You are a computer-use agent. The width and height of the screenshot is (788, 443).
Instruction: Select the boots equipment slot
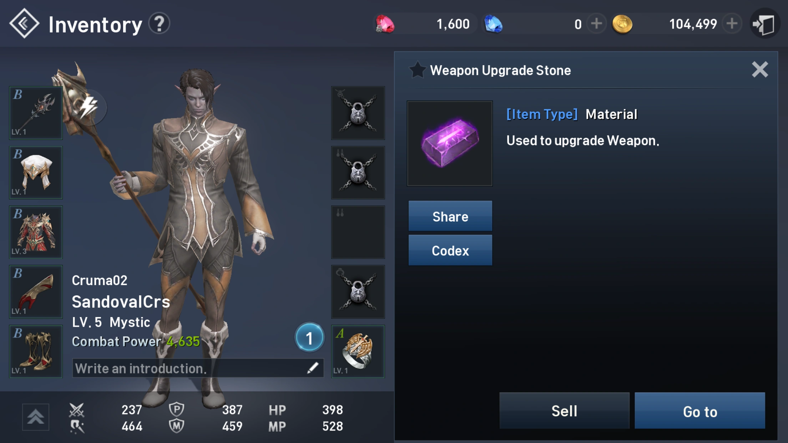pyautogui.click(x=36, y=351)
